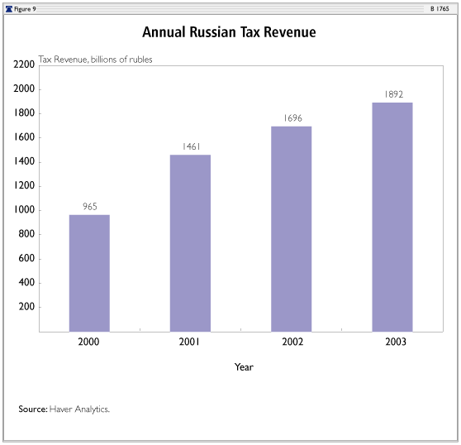Click the Haver Analytics source text
Viewport: 461px width, 445px height.
[x=79, y=409]
